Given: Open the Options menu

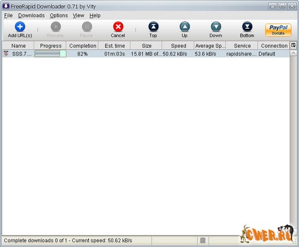Looking at the screenshot, I should pos(59,15).
